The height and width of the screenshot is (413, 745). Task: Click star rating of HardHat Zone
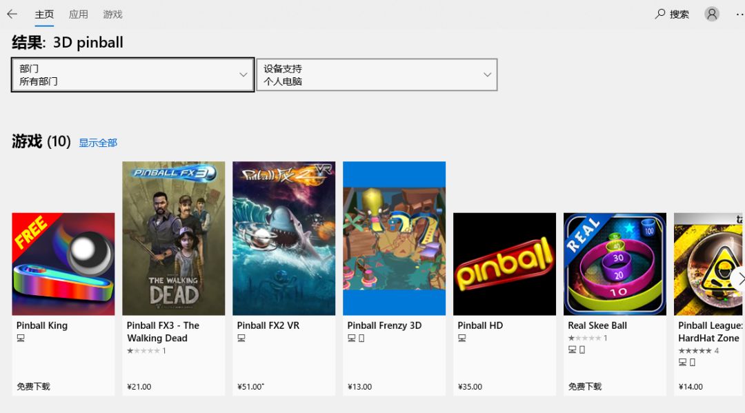coord(695,351)
